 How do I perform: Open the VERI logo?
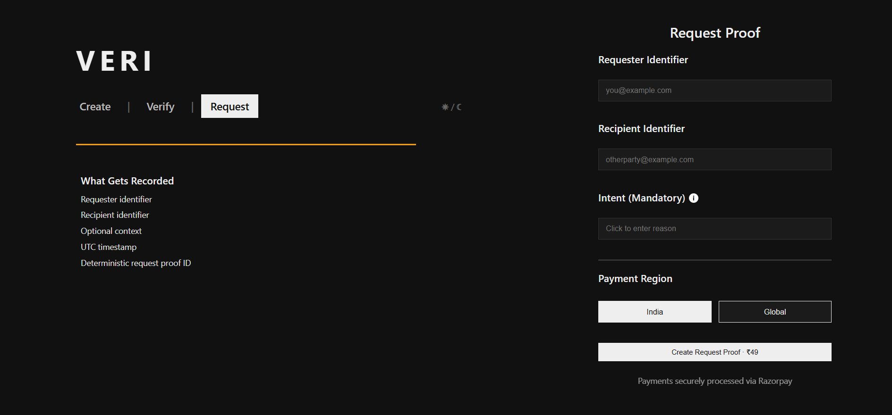(x=114, y=61)
